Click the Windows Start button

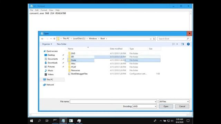(31, 121)
